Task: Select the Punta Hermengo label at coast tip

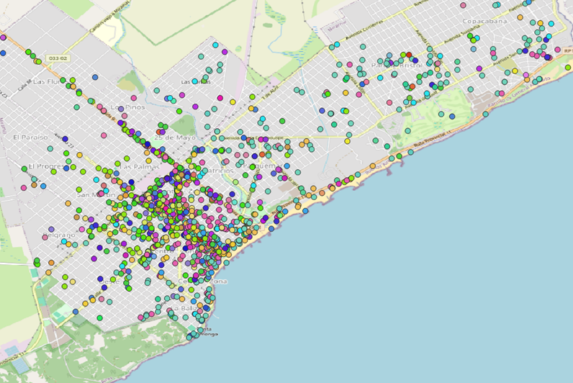Action: click(207, 332)
